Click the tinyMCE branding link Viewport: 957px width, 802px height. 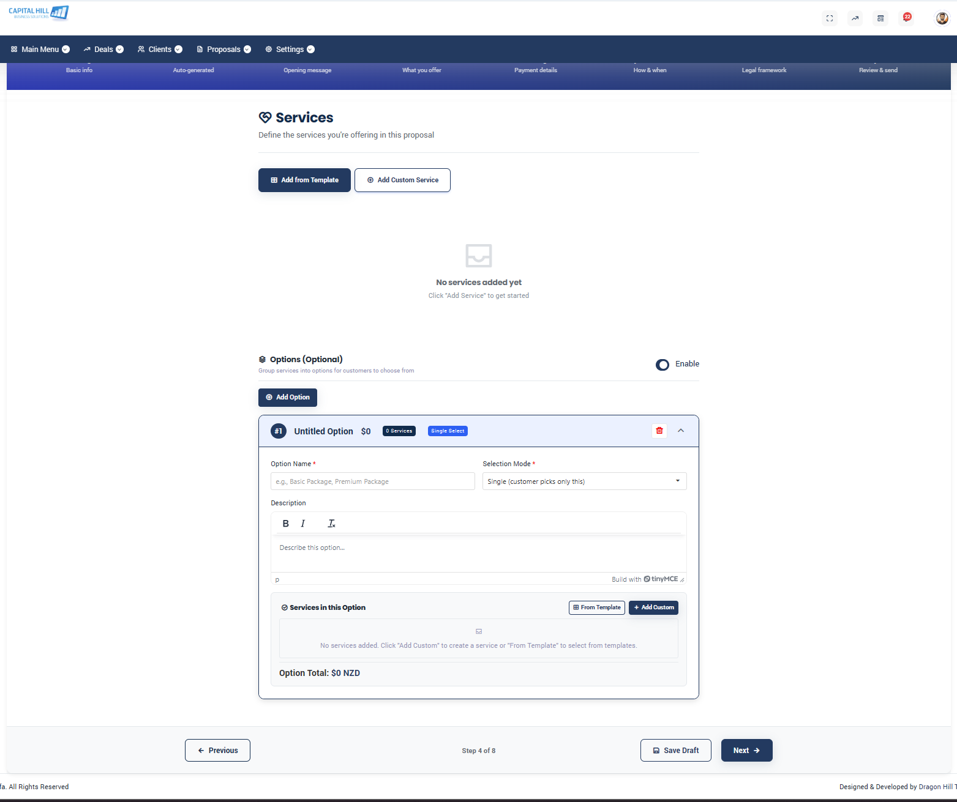click(661, 579)
